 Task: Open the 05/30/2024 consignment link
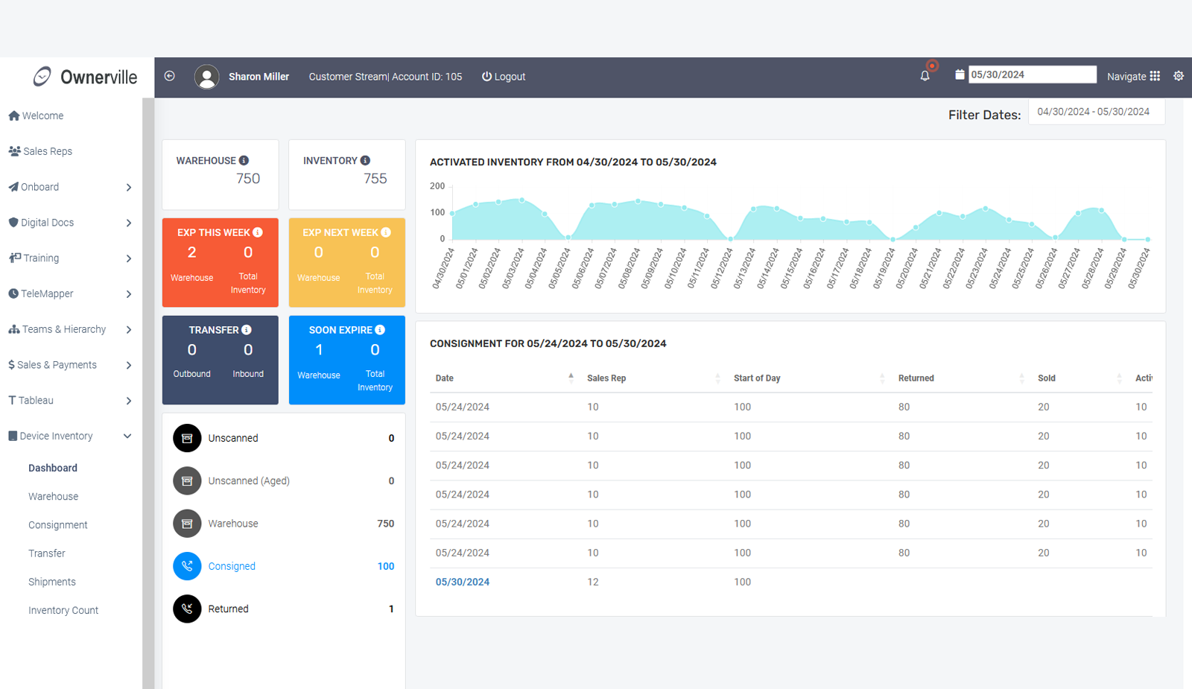pyautogui.click(x=463, y=582)
